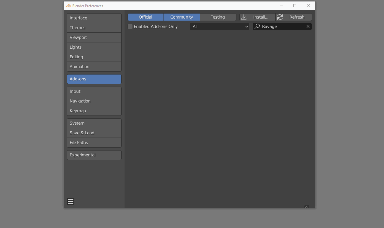This screenshot has height=228, width=384.
Task: Click the magnifier search icon
Action: (257, 27)
